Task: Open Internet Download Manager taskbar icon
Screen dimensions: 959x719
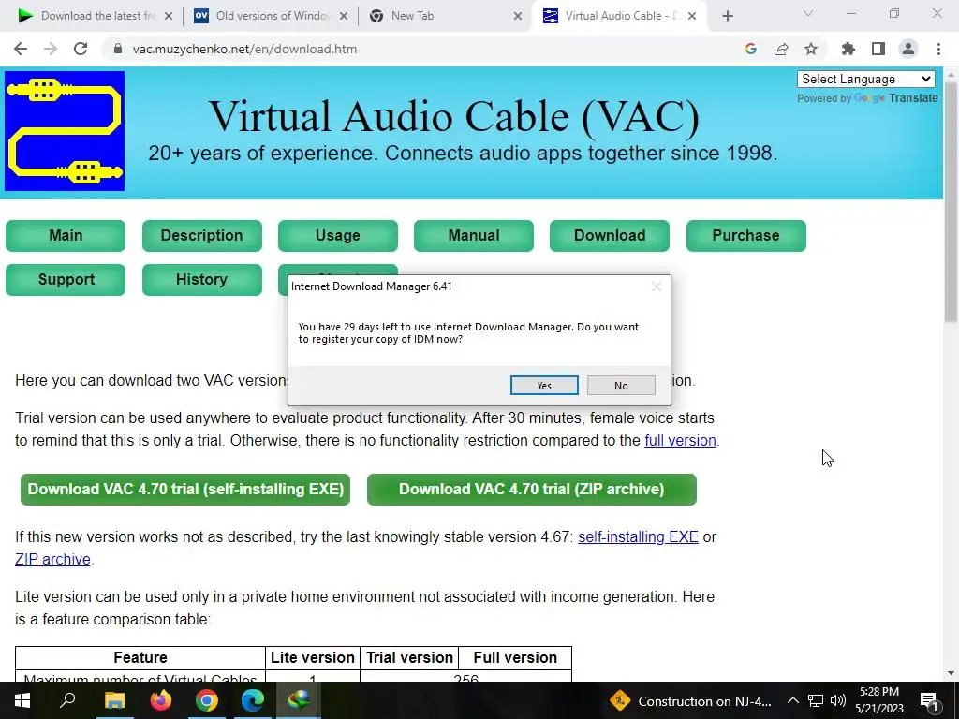Action: pos(299,700)
